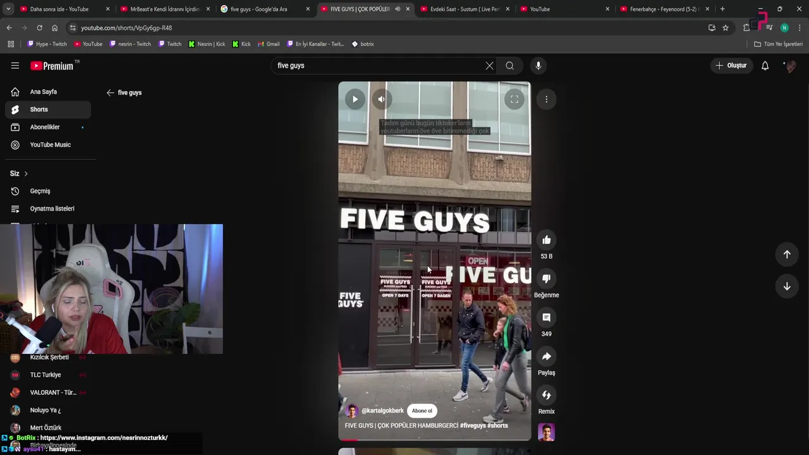Open the Gmail bookmark
The image size is (809, 455).
(x=269, y=44)
